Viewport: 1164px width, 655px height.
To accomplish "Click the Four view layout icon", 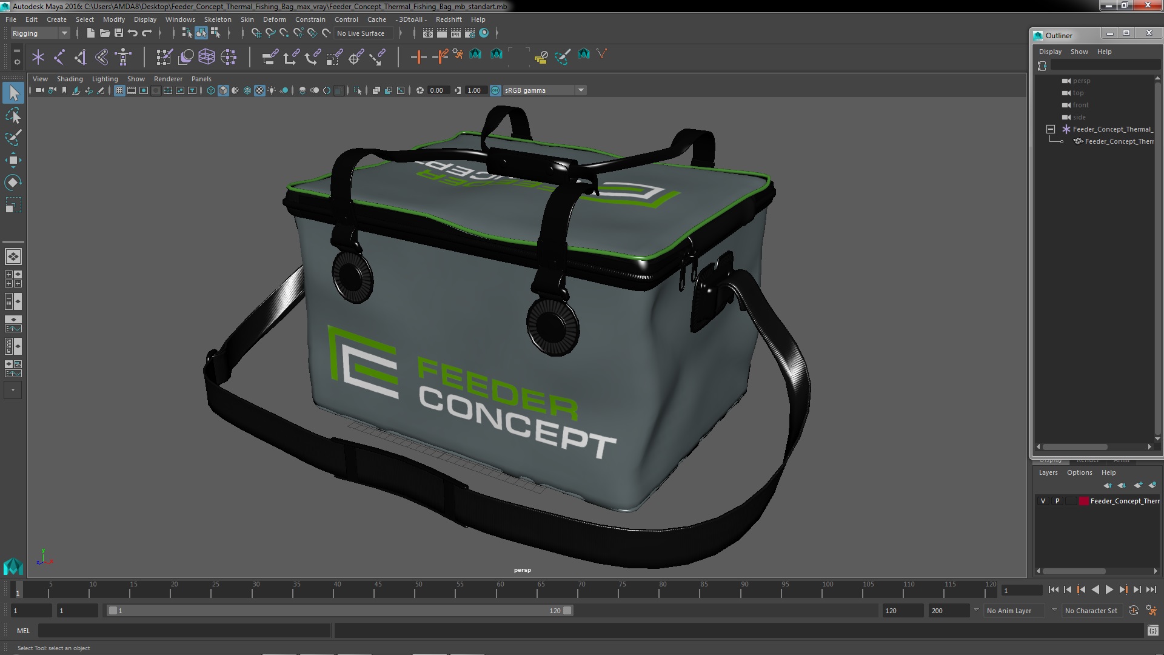I will 13,279.
